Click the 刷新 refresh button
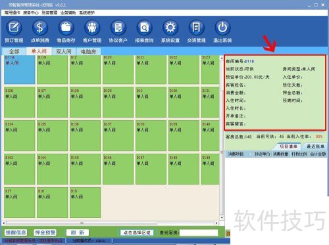This screenshot has width=329, height=245. (78, 233)
